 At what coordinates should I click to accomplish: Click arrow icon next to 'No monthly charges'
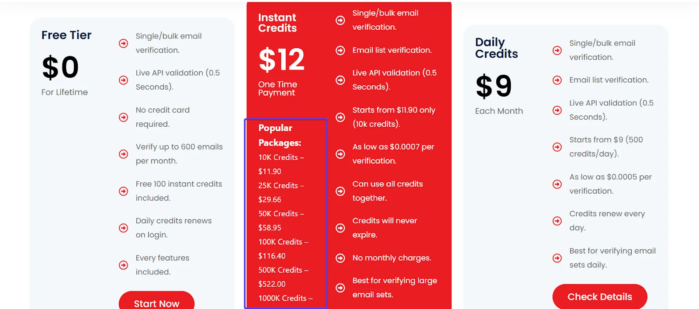click(x=340, y=258)
